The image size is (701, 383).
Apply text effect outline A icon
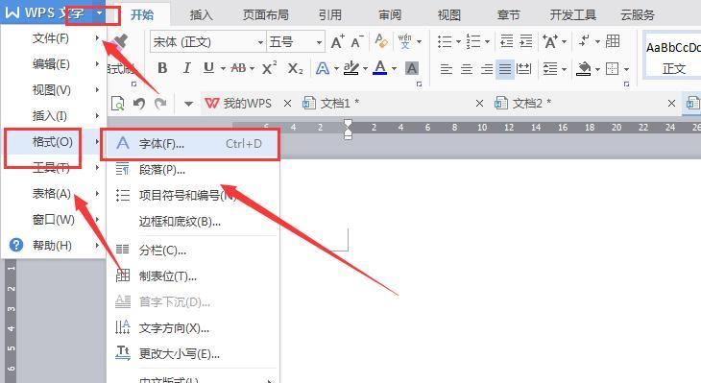(x=323, y=68)
